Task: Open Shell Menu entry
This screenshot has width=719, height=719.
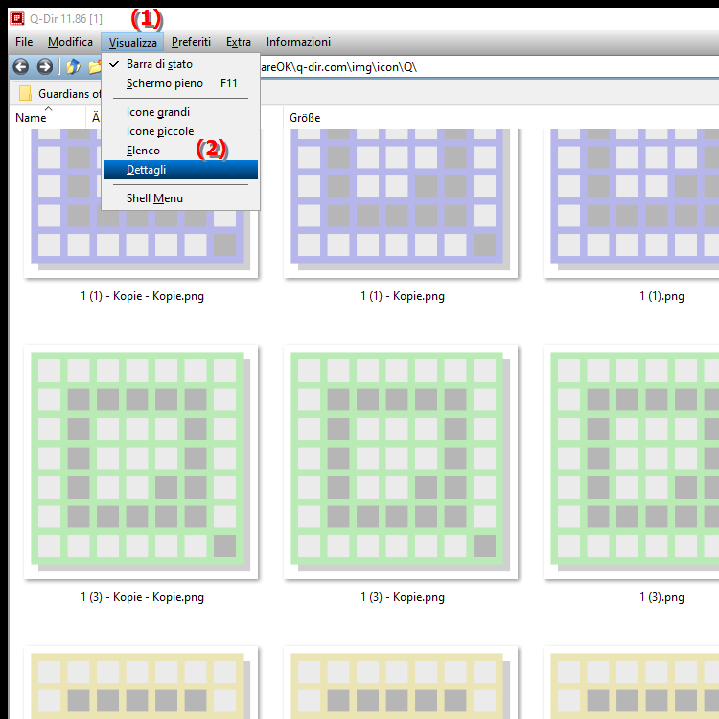Action: coord(180,198)
